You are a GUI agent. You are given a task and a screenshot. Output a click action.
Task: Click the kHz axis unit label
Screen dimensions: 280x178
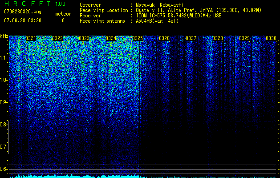coord(4,36)
